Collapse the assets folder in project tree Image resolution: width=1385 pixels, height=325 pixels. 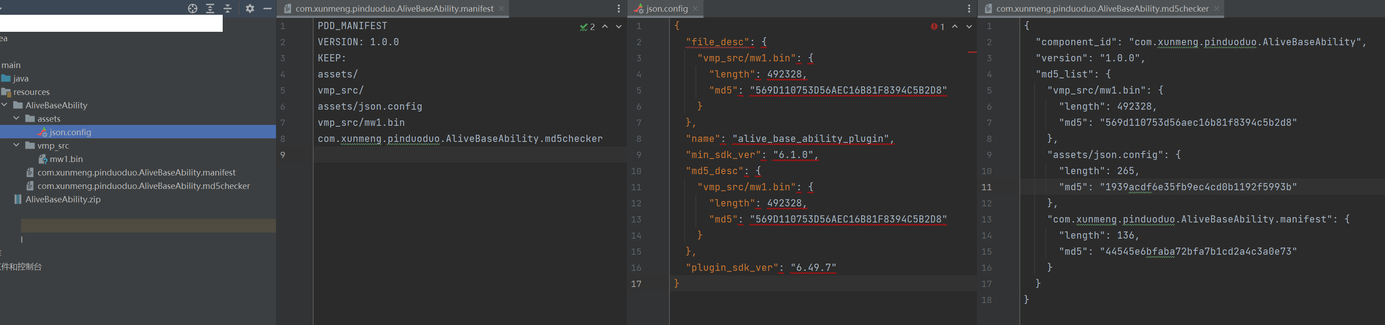coord(17,119)
